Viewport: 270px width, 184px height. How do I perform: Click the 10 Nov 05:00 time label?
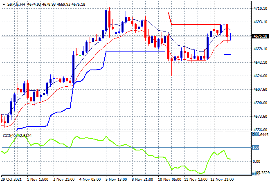point(169,180)
